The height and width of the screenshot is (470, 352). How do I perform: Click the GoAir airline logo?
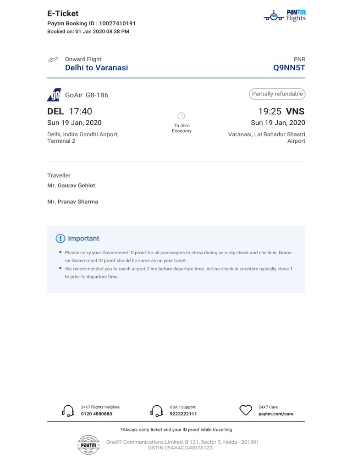click(x=54, y=95)
